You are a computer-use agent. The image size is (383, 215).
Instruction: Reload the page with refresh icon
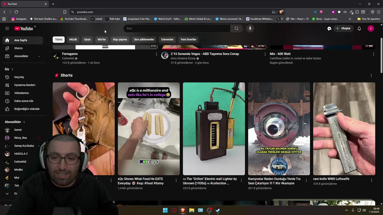(16, 12)
